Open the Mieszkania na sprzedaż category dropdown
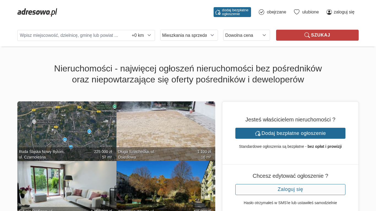 [x=189, y=35]
